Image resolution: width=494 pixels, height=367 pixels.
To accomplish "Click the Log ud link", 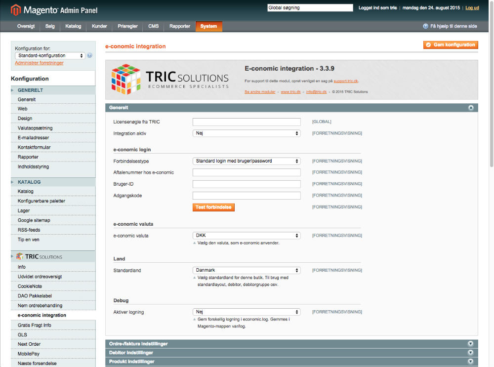I will 472,8.
